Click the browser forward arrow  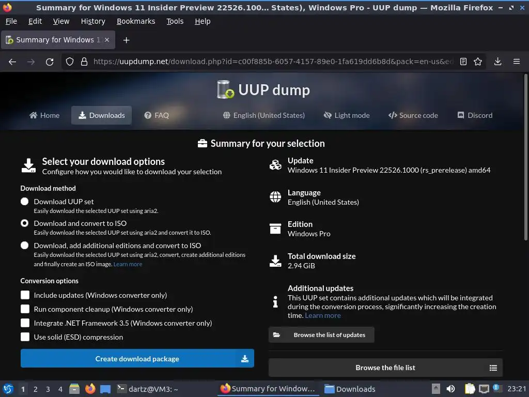point(31,62)
